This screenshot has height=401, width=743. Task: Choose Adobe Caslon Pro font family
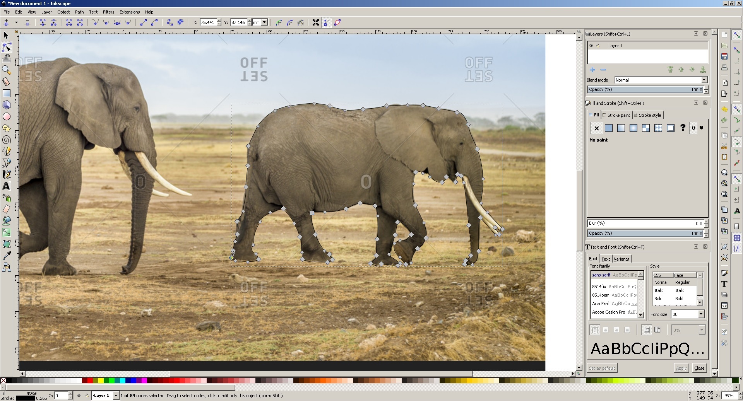click(614, 312)
